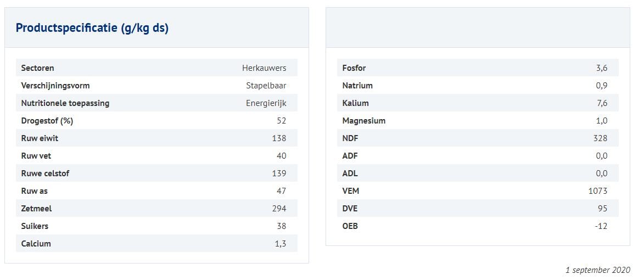
Task: Click the Kalium value 7,6
Action: pyautogui.click(x=602, y=103)
